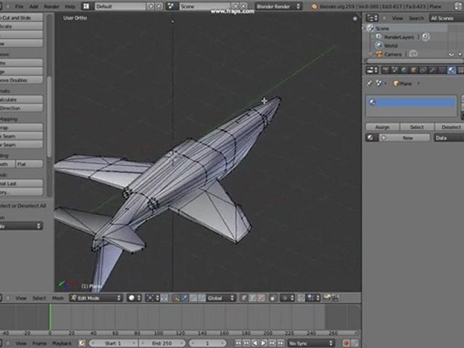Open the Object properties tab icon
Screen dimensions: 464x348
pos(414,70)
